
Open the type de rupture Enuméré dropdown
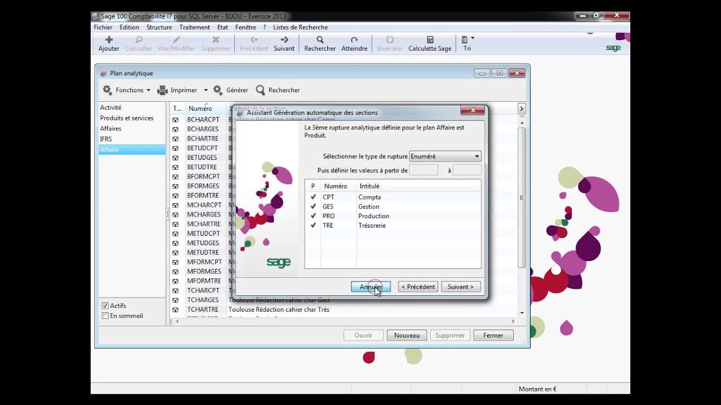click(445, 156)
